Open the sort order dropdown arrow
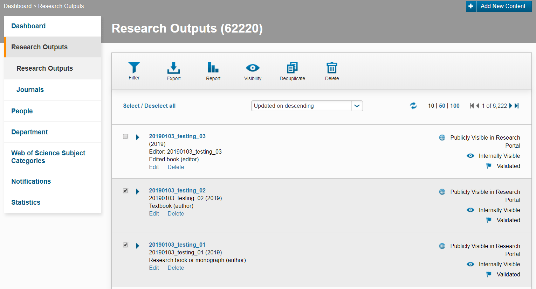 coord(357,106)
